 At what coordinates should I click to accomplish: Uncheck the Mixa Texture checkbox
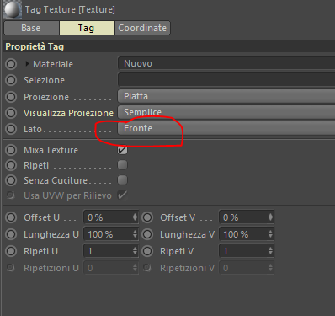[x=122, y=150]
